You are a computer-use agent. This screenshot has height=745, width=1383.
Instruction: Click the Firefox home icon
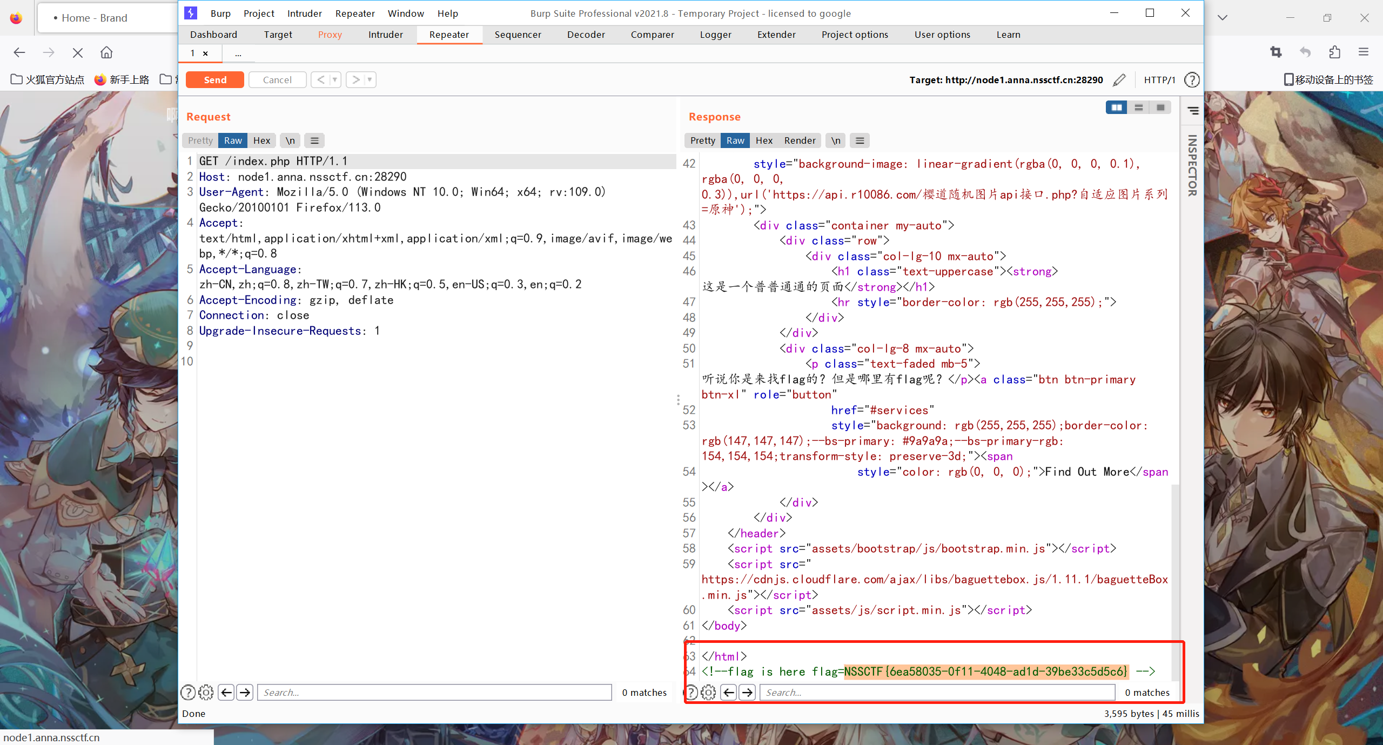pyautogui.click(x=106, y=52)
